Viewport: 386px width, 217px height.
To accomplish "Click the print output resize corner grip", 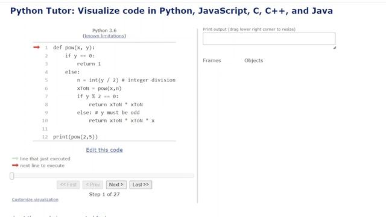I will (x=335, y=48).
